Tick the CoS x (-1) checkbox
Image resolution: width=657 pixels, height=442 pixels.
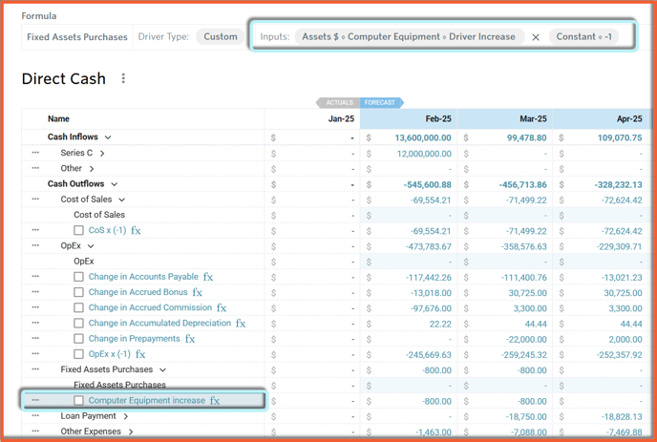[x=78, y=230]
